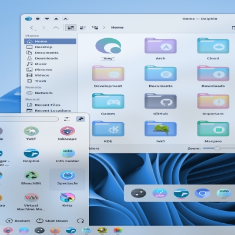Image resolution: width=235 pixels, height=235 pixels.
Task: Click the blue ring browser icon in dock
Action: pos(203,193)
